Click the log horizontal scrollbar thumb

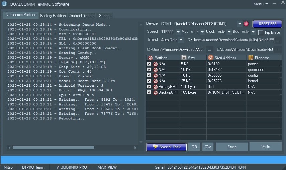[54, 148]
